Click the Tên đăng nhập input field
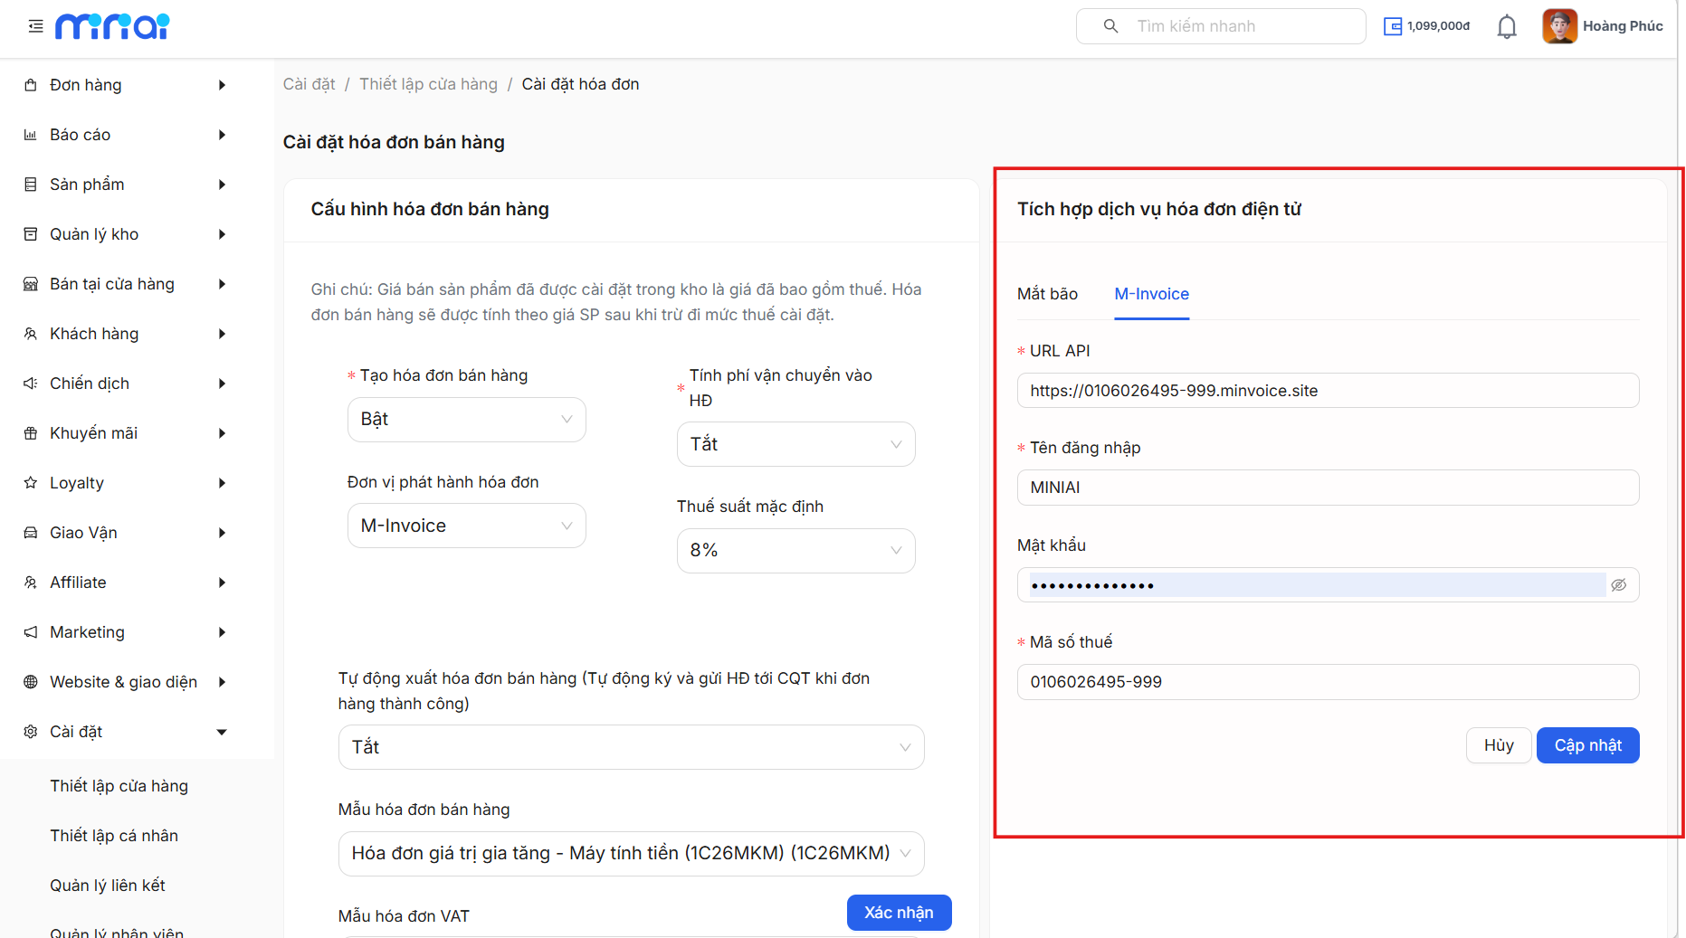This screenshot has width=1686, height=938. pyautogui.click(x=1329, y=488)
